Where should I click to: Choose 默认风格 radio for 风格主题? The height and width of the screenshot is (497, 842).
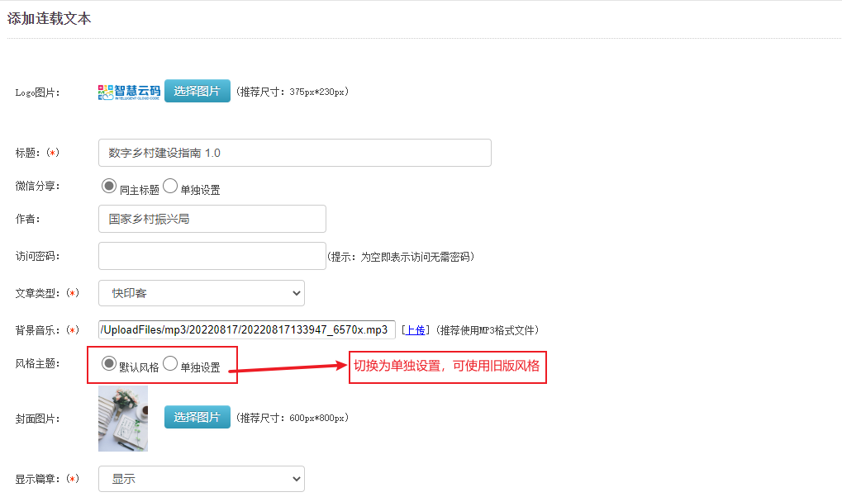click(x=109, y=363)
